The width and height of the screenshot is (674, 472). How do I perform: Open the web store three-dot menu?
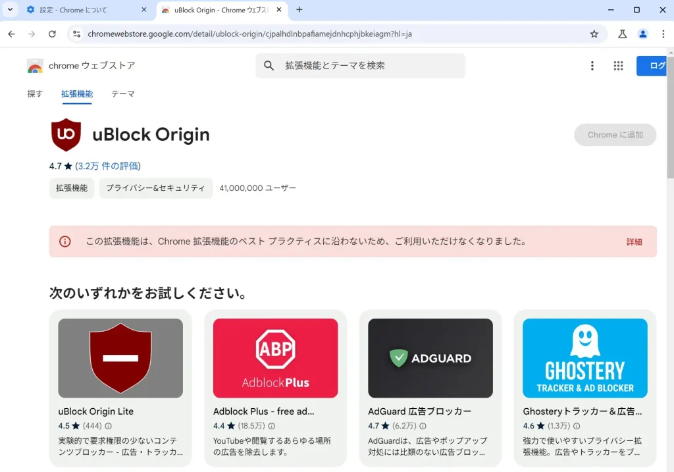(x=592, y=66)
